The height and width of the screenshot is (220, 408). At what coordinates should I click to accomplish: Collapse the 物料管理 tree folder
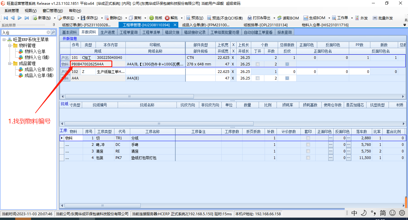coord(10,45)
